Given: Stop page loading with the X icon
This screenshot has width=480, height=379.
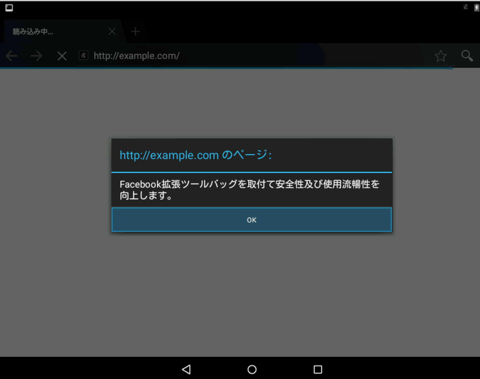Looking at the screenshot, I should point(62,56).
